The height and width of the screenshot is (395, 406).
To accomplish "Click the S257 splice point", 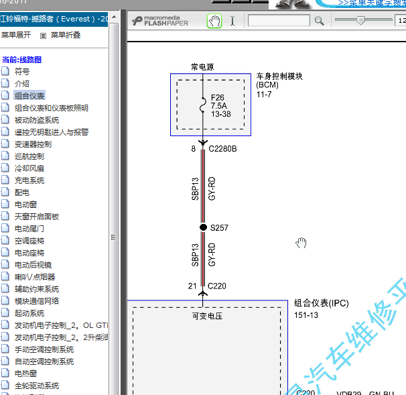I will 203,227.
